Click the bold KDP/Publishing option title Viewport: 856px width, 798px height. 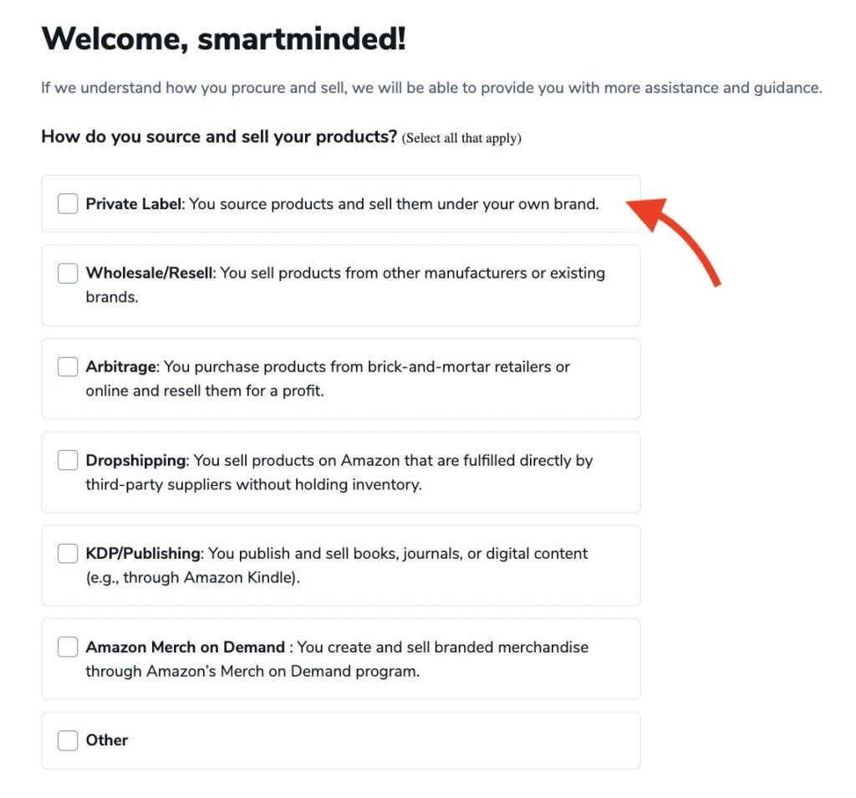point(143,553)
